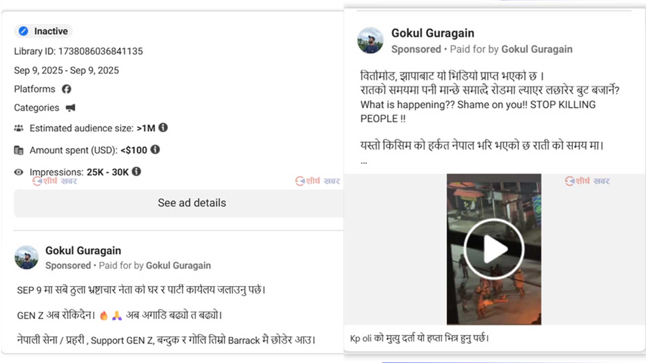Open Gokul Guragain profile picture in right ad
646x363 pixels.
pyautogui.click(x=370, y=40)
